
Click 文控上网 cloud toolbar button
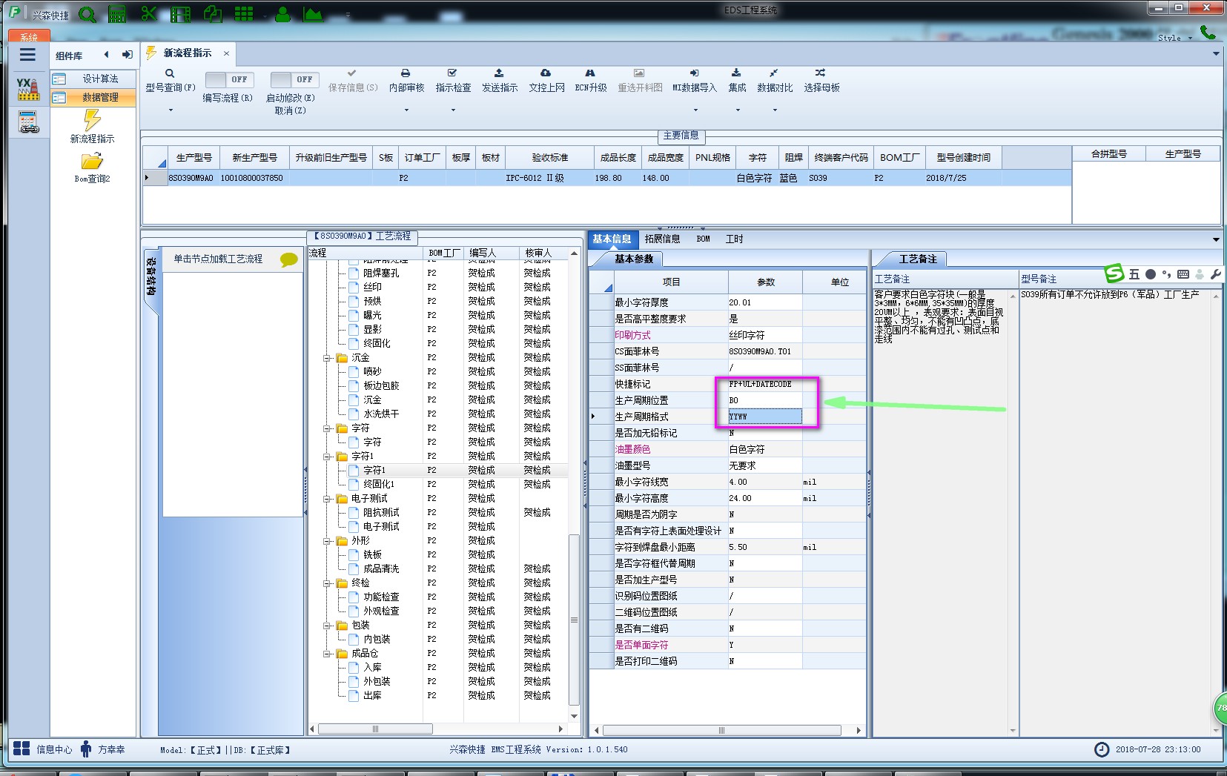(x=546, y=81)
